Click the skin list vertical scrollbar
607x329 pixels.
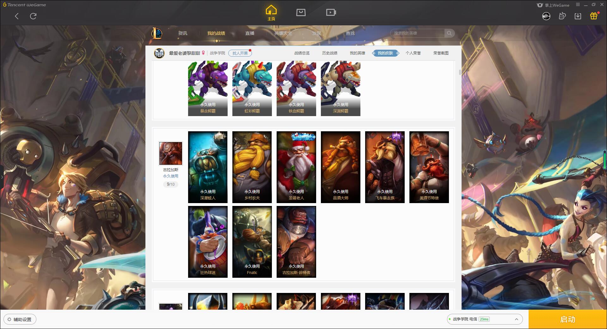460,72
